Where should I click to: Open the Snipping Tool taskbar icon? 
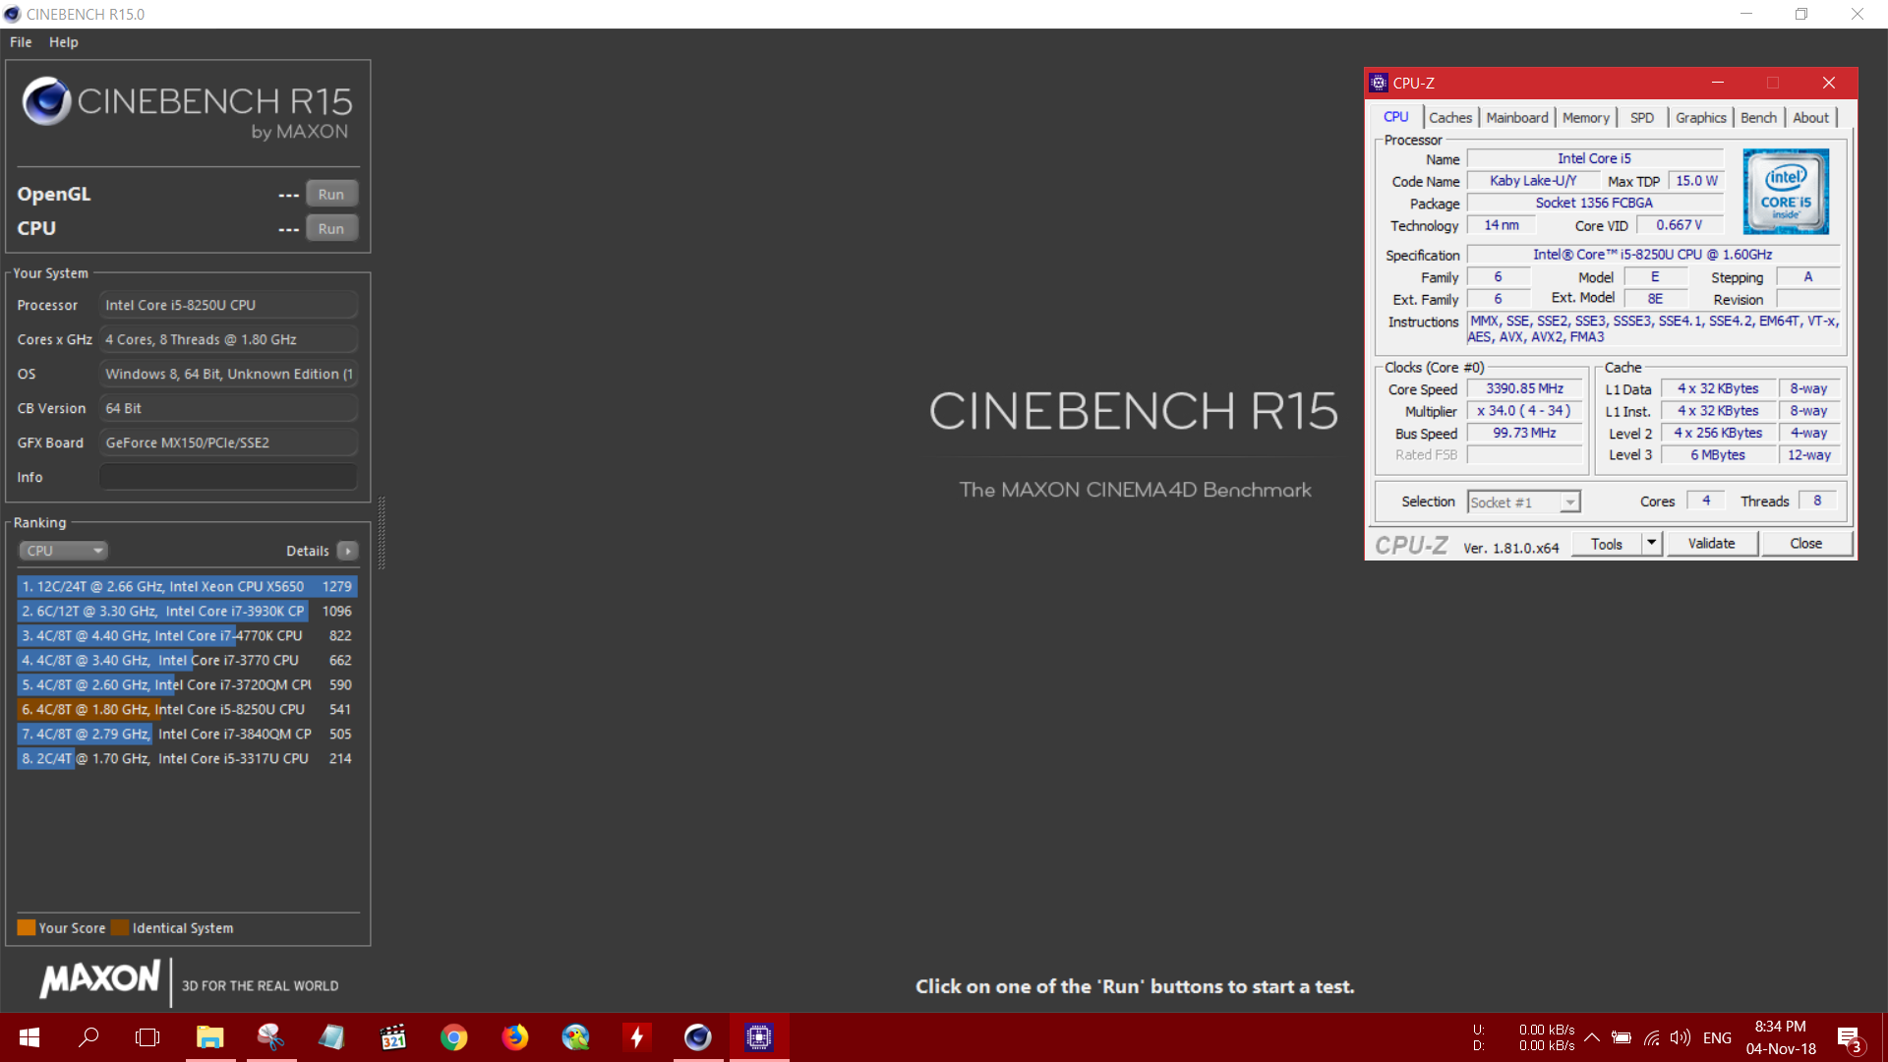[270, 1037]
